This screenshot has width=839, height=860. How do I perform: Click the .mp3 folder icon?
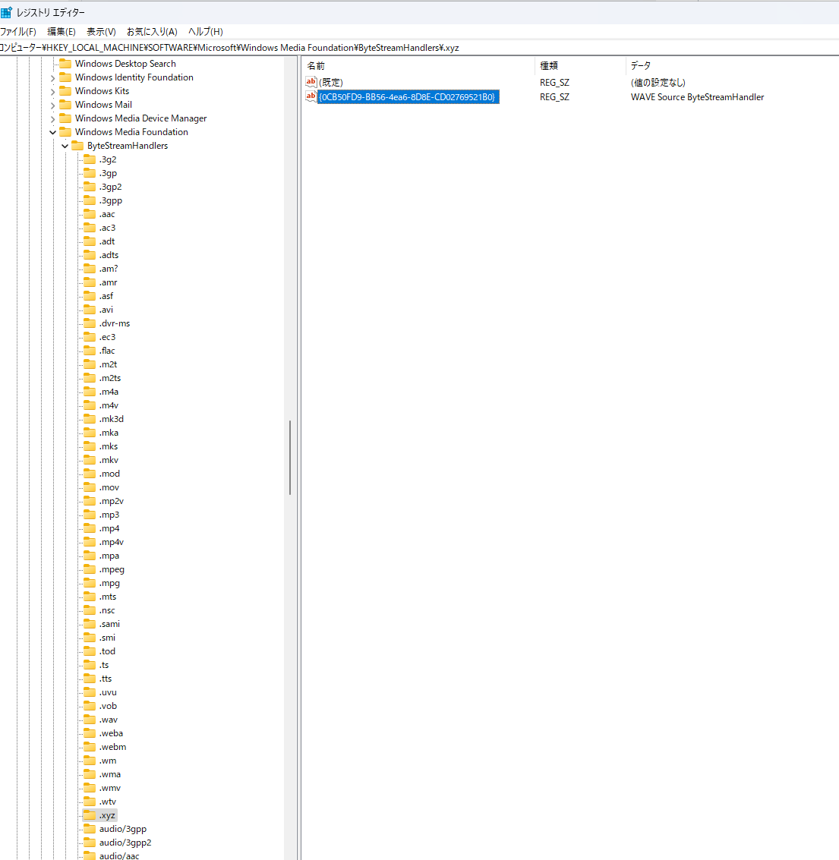coord(90,515)
